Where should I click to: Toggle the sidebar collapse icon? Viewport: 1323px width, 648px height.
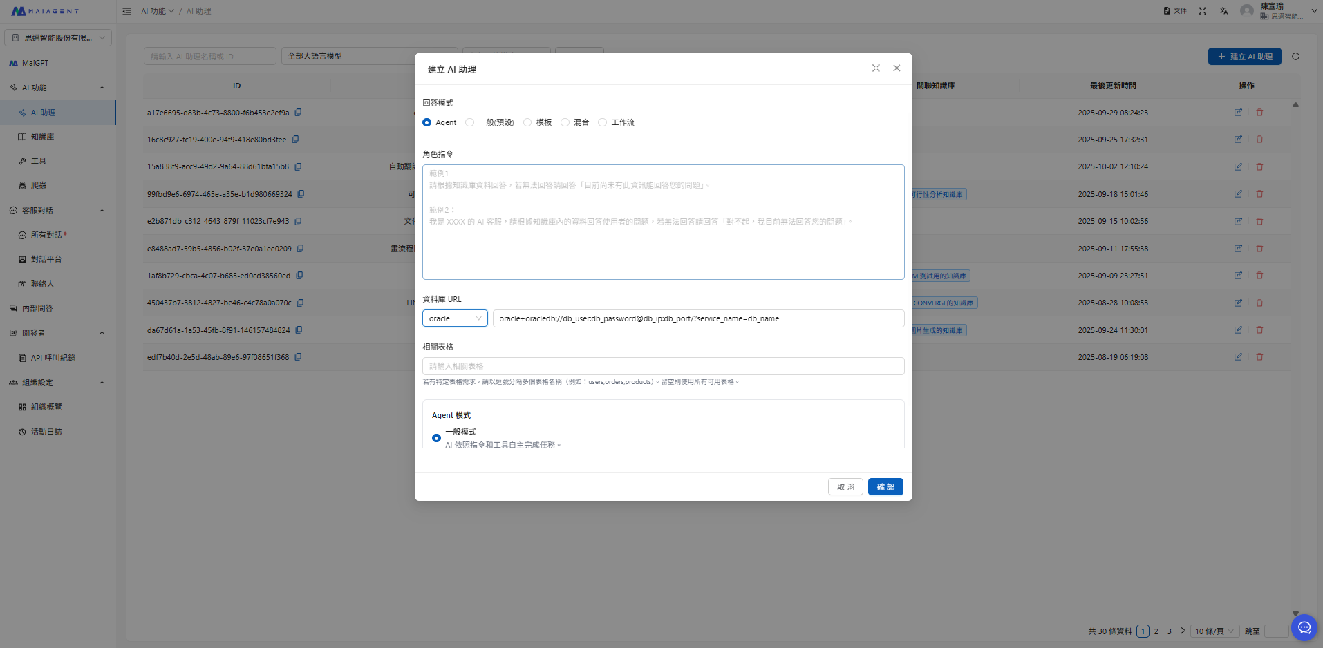pyautogui.click(x=126, y=11)
